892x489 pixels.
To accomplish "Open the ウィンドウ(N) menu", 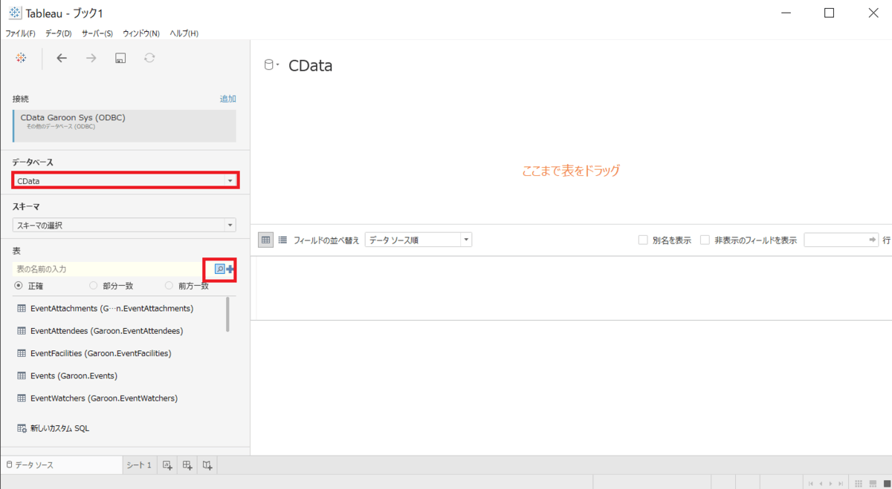I will click(141, 33).
